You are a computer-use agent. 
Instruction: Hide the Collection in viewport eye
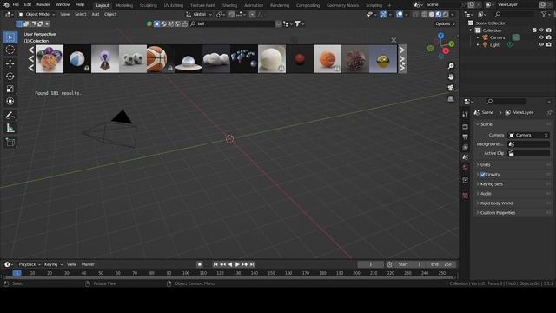coord(541,30)
